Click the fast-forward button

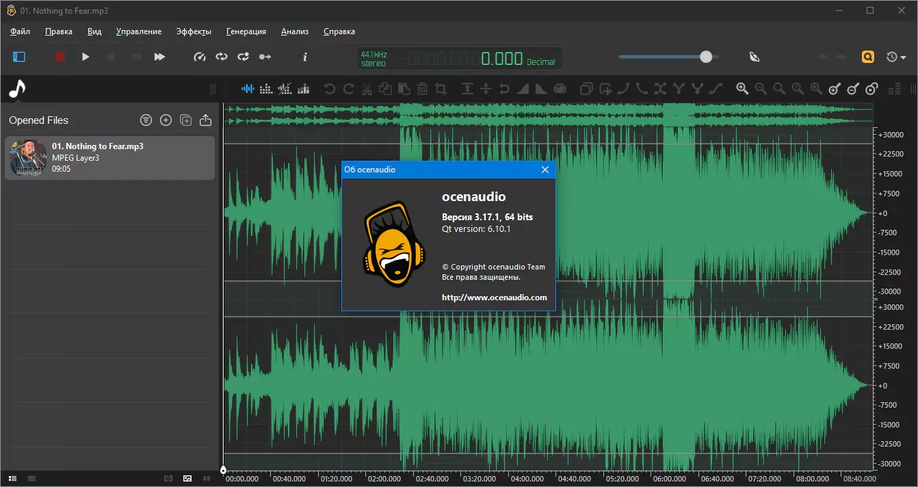pos(159,57)
